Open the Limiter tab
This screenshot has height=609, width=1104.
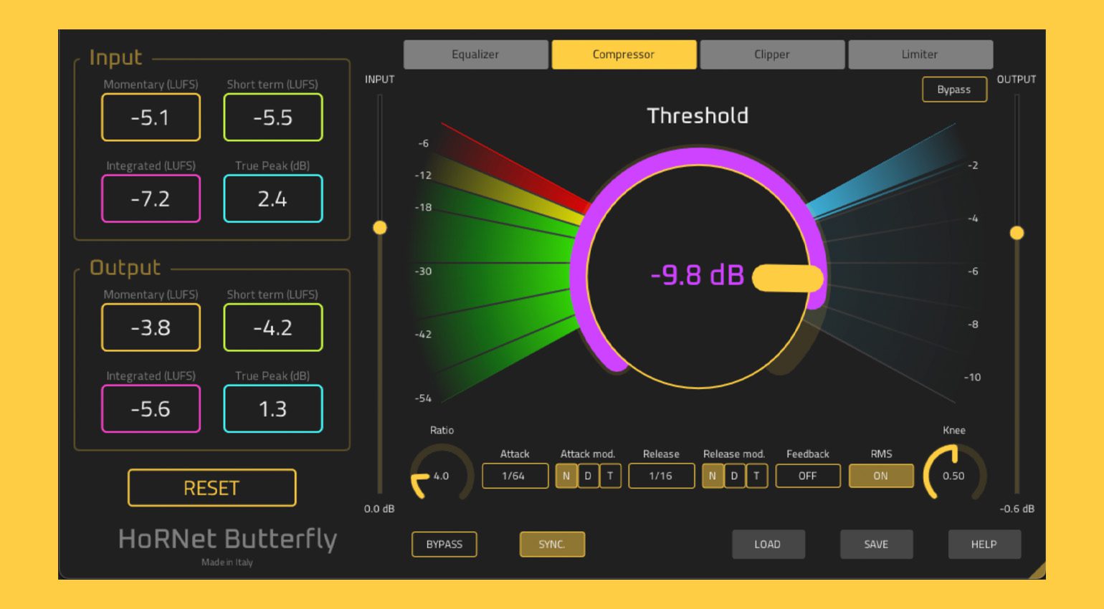921,54
